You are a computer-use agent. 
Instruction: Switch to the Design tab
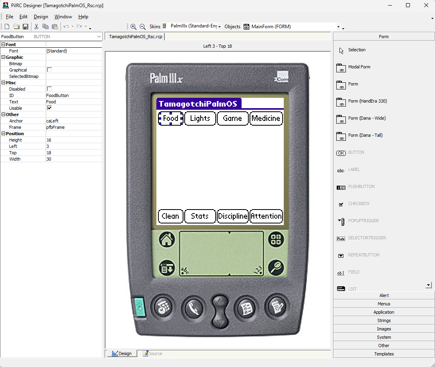[122, 354]
